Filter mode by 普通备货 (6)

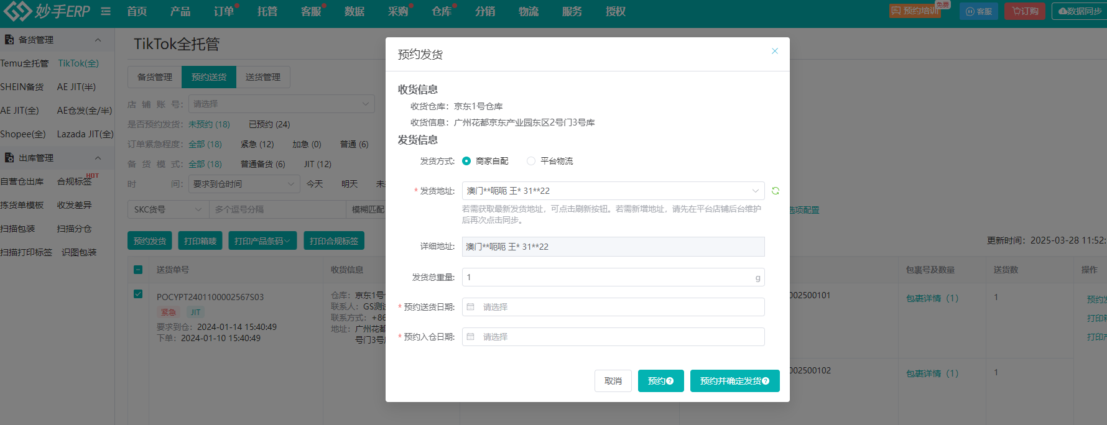(x=262, y=164)
